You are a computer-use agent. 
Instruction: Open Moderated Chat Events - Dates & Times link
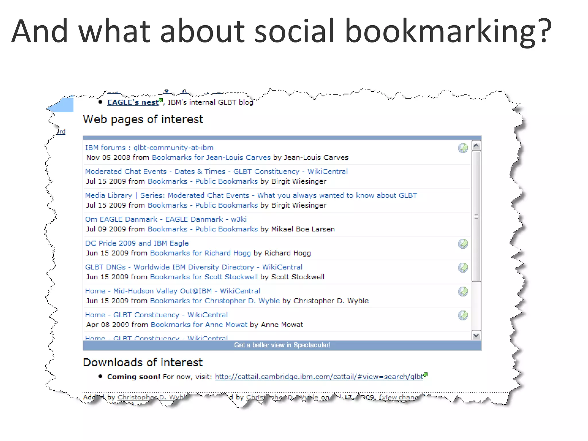point(216,171)
